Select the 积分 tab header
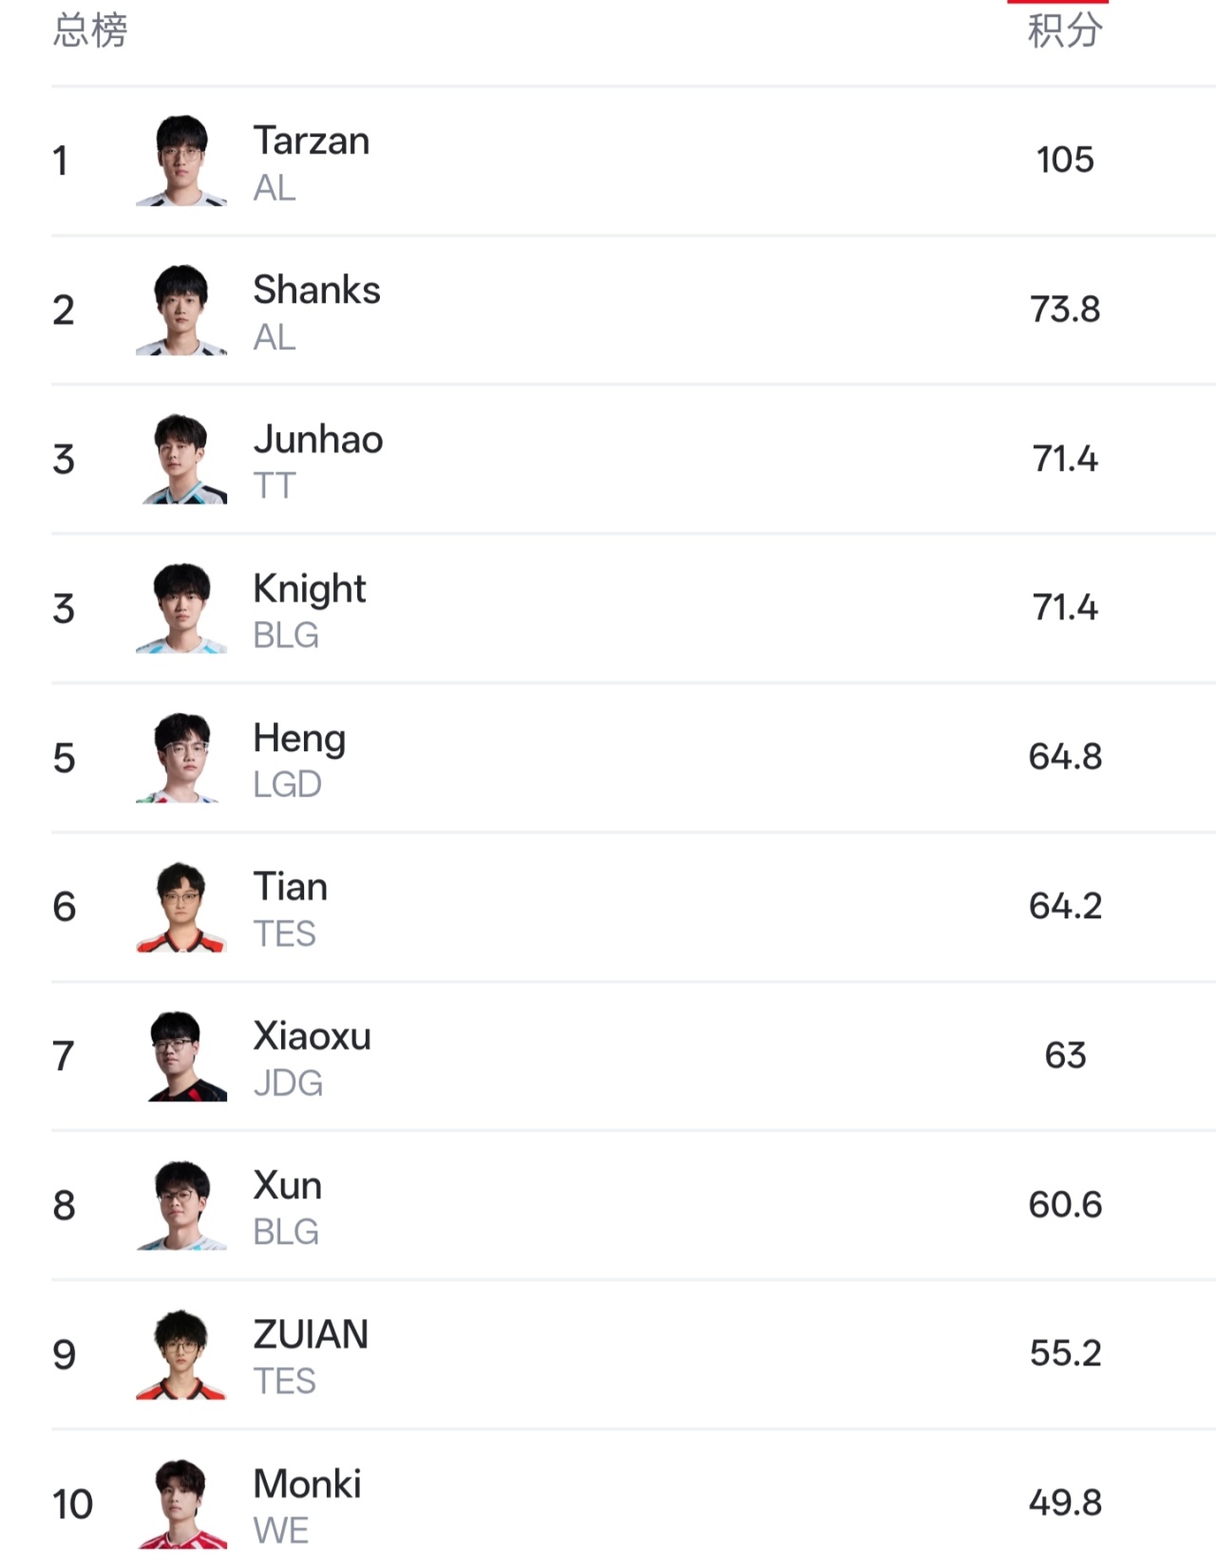 [1065, 30]
